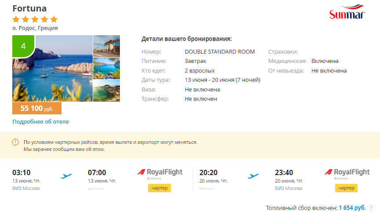The width and height of the screenshot is (380, 216).
Task: Click the outbound flight airplane icon
Action: (x=66, y=176)
